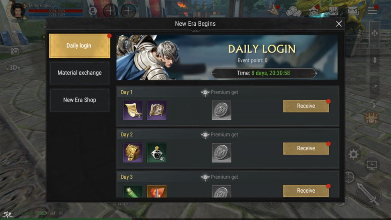This screenshot has height=220, width=391.
Task: Select the Day 2 golden chest reward
Action: click(x=133, y=153)
